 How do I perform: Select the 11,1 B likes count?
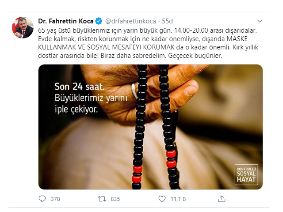tap(178, 199)
